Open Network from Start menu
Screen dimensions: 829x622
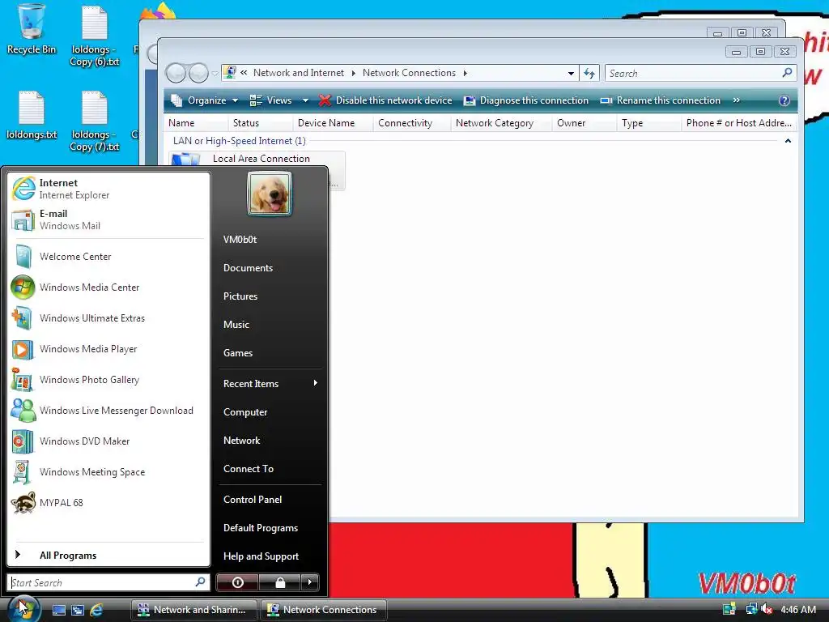[270, 440]
